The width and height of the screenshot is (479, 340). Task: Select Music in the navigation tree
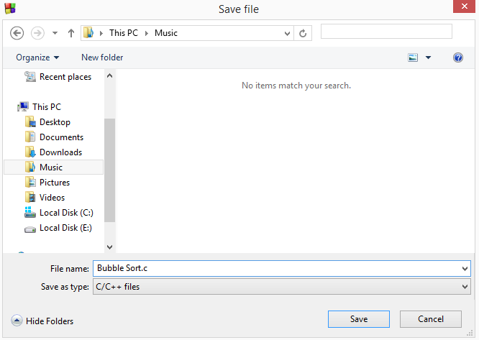(x=51, y=167)
